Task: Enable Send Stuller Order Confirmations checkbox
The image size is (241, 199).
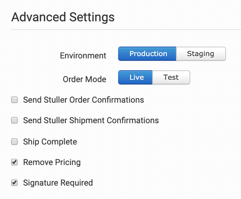Action: pos(14,100)
